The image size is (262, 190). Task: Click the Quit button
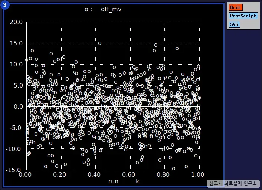(235, 7)
